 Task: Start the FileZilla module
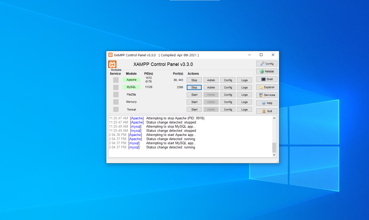click(194, 95)
